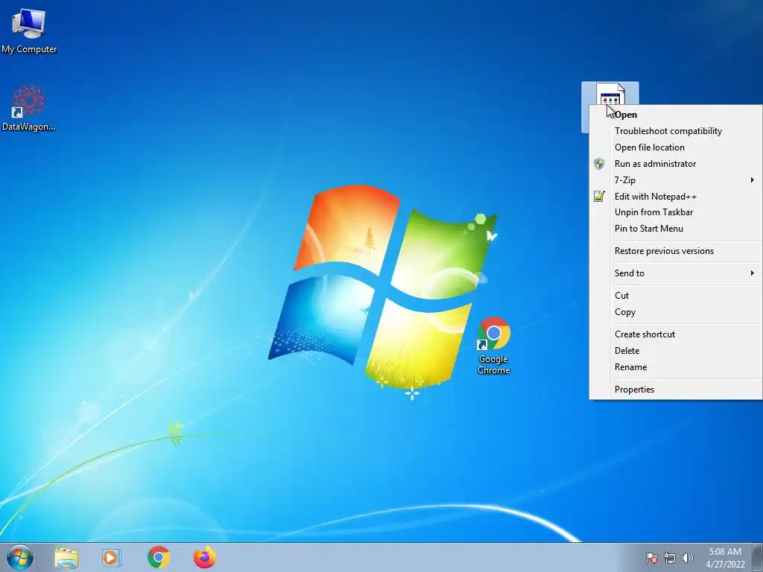The width and height of the screenshot is (763, 572).
Task: Open Properties from context menu
Action: [x=676, y=390]
